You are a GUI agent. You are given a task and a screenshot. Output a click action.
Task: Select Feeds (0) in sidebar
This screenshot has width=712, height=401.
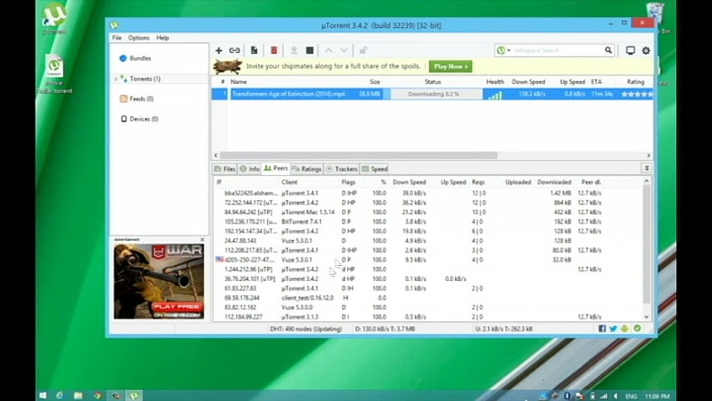point(141,99)
